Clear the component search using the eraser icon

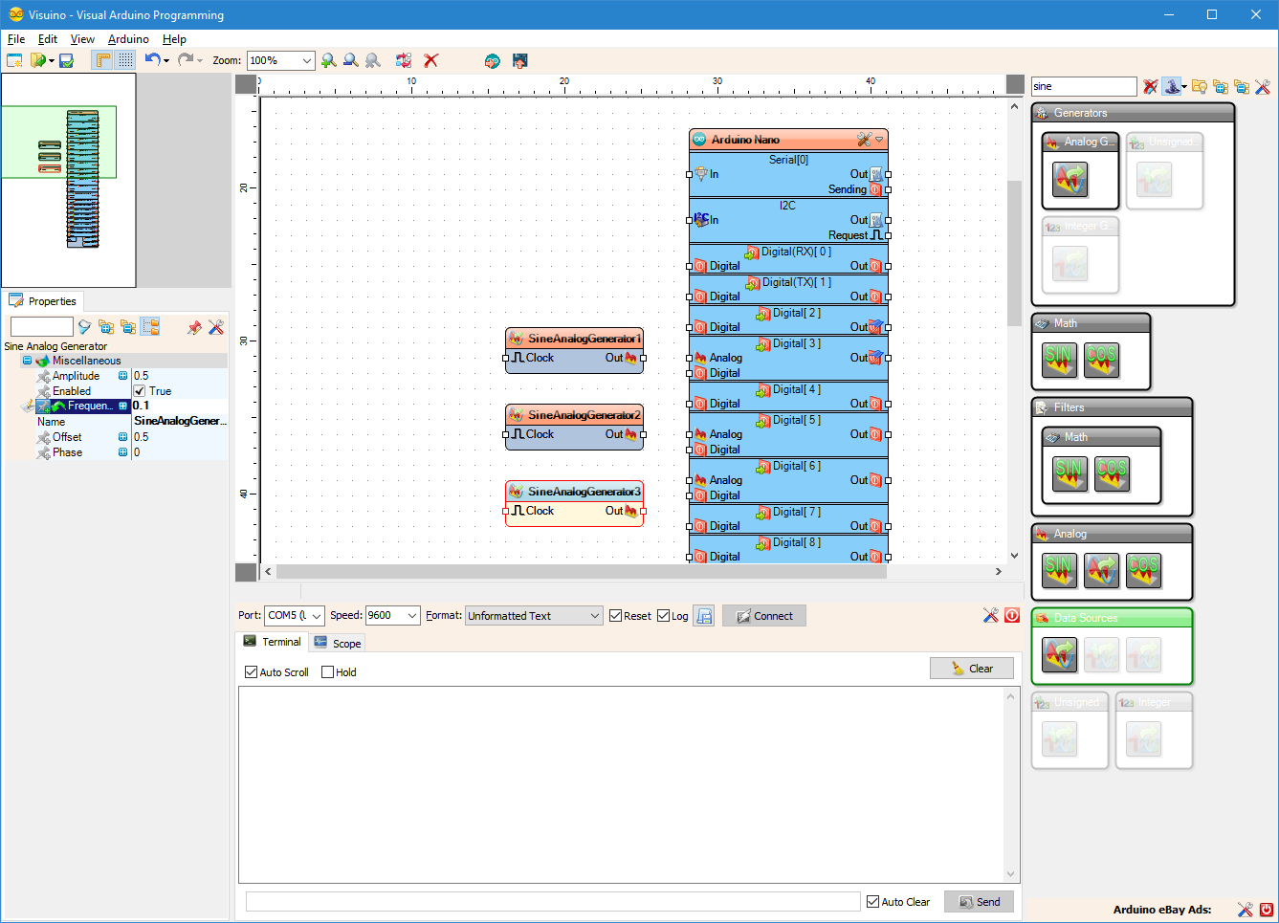1148,86
